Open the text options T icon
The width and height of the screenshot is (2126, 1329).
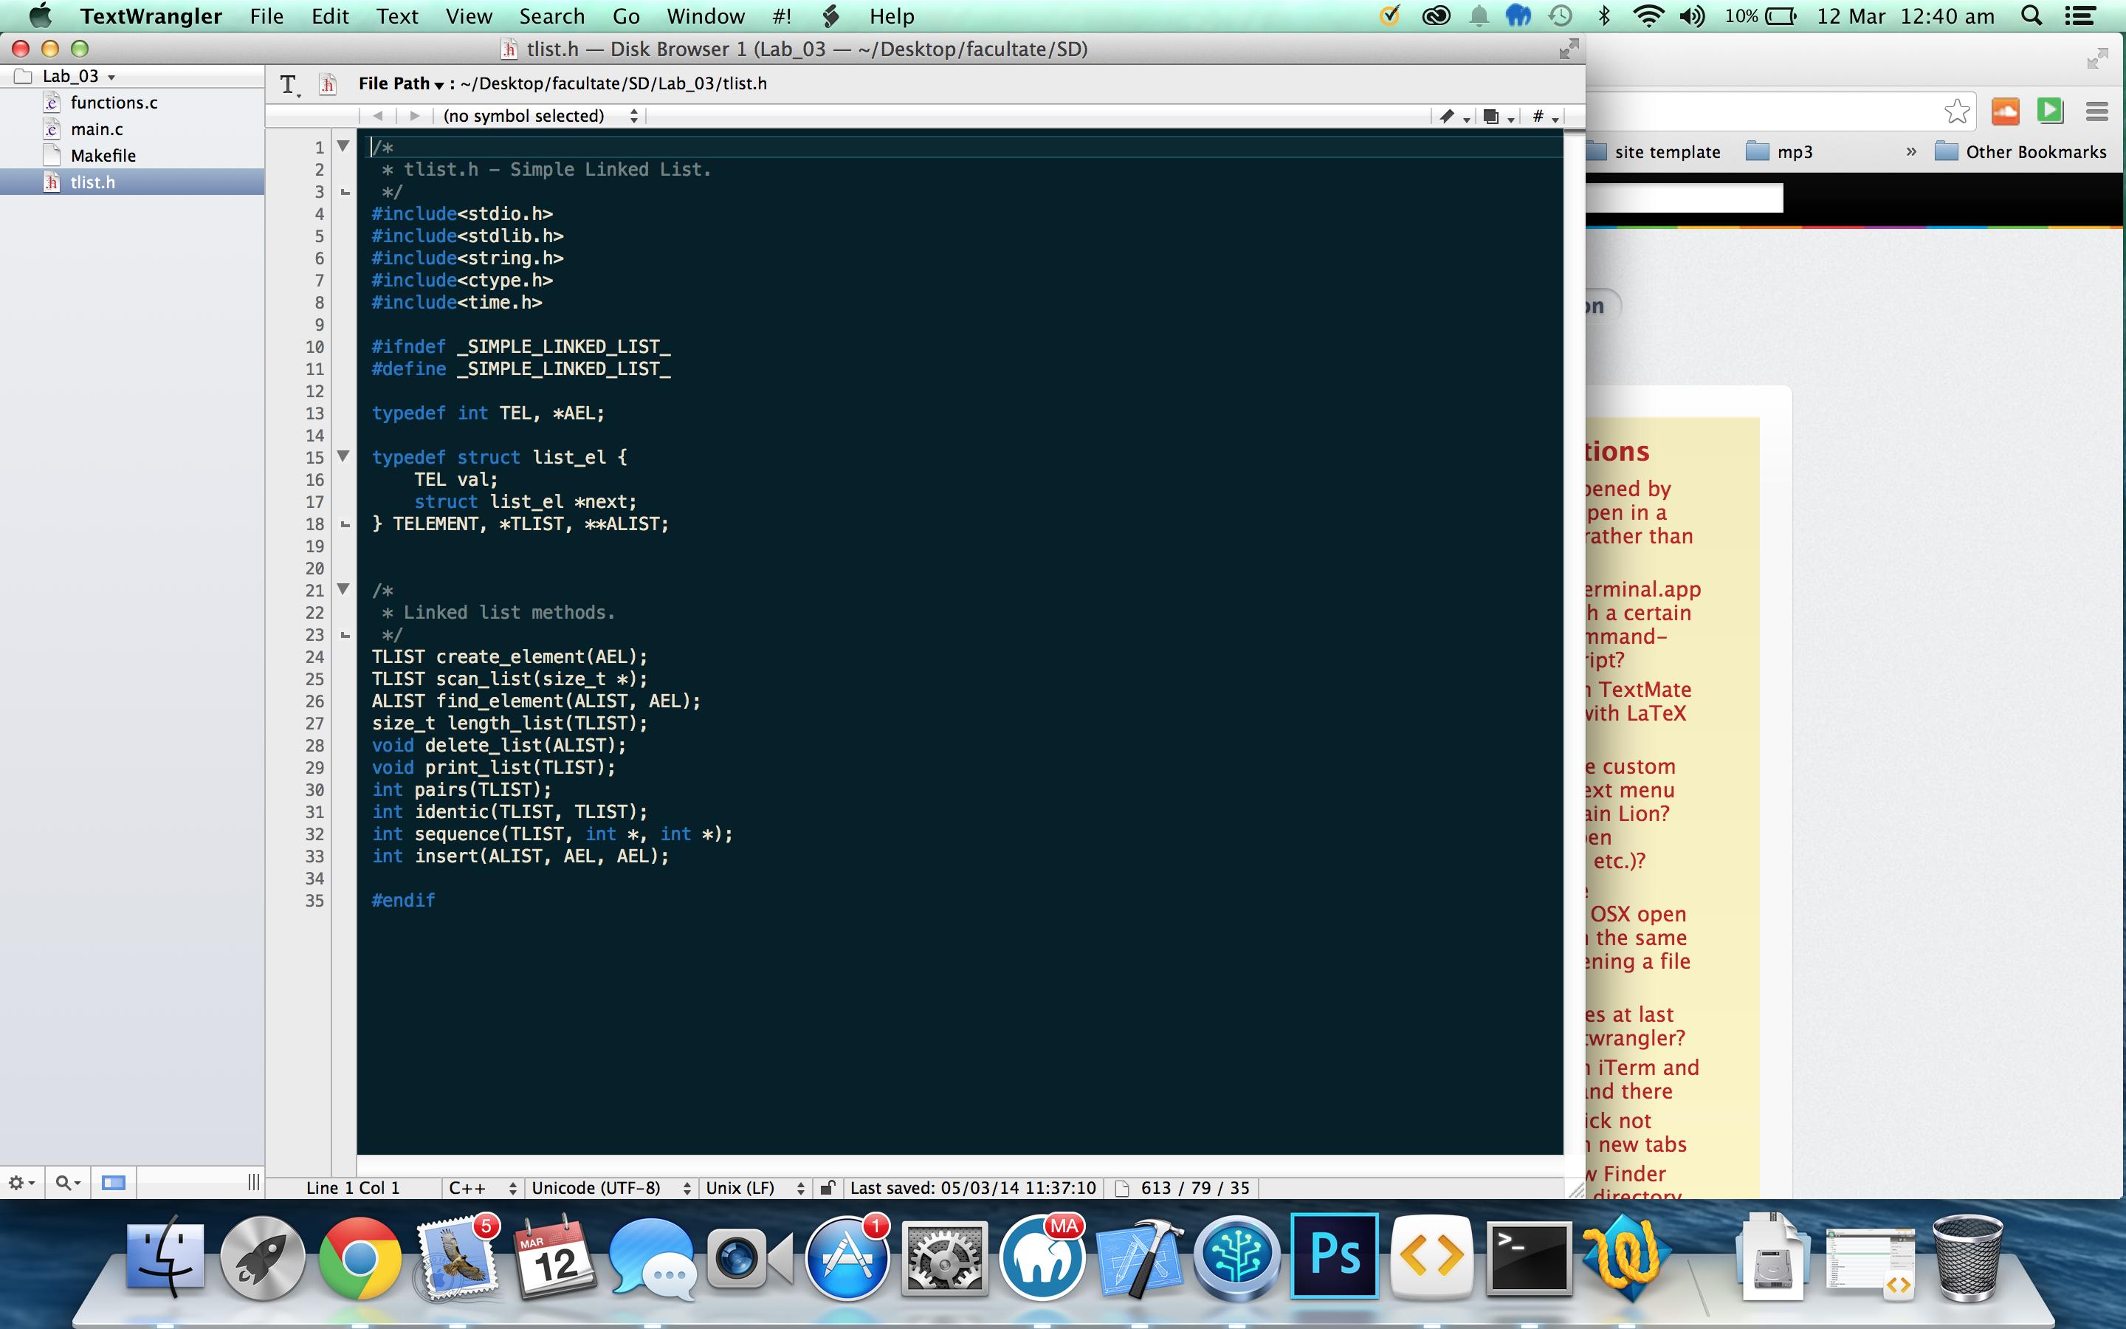[x=288, y=84]
